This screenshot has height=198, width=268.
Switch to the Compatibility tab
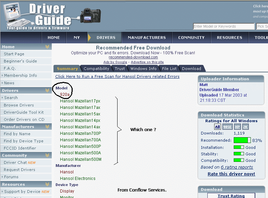[x=96, y=69]
